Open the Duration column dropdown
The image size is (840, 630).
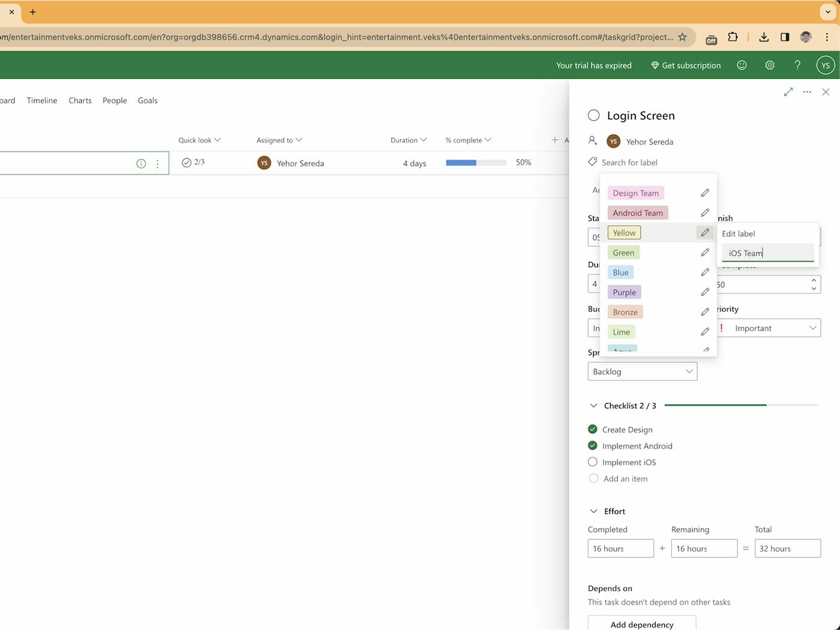pos(409,140)
